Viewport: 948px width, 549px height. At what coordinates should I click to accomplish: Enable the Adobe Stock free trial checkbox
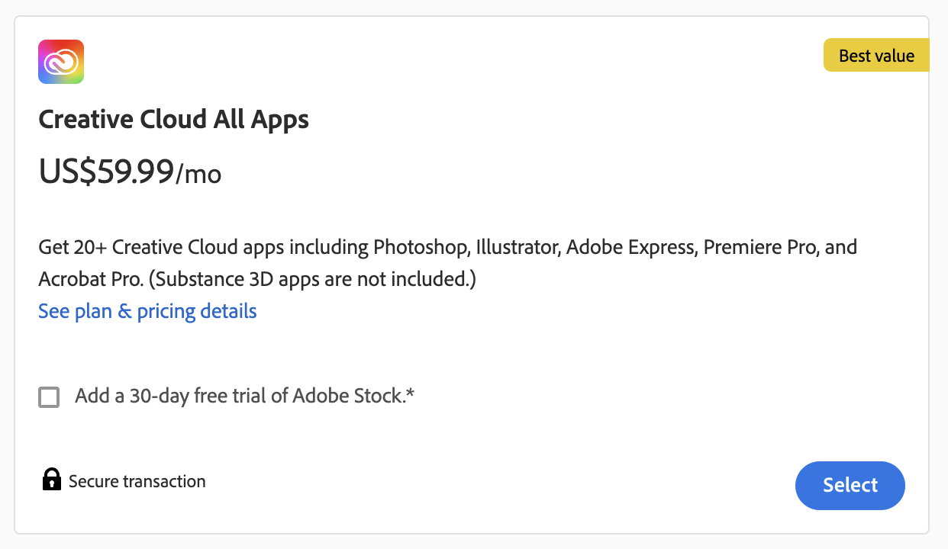click(49, 397)
